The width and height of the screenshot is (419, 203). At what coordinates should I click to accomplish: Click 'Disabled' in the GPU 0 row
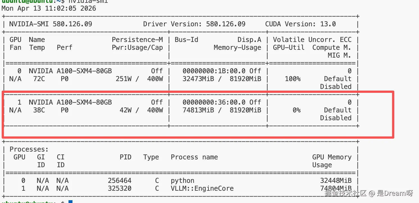(x=336, y=87)
